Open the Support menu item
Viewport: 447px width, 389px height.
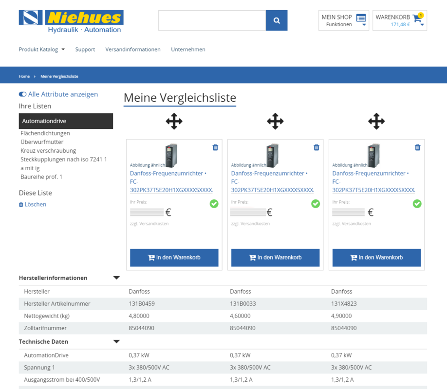point(85,49)
